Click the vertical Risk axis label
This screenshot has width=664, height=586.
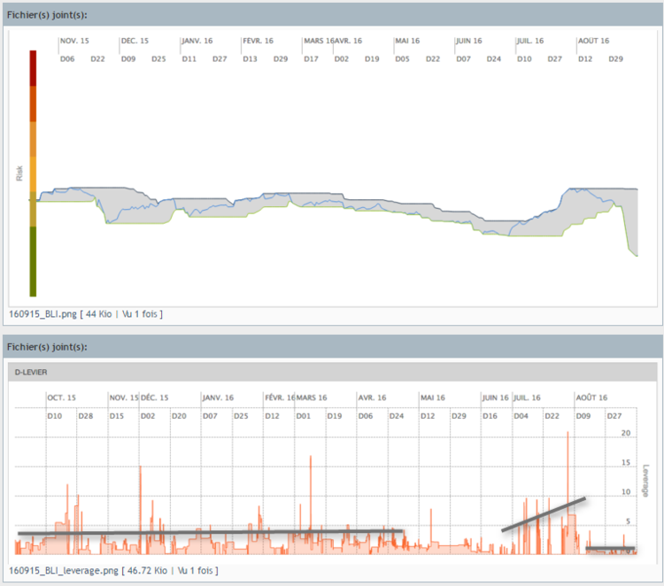point(19,172)
